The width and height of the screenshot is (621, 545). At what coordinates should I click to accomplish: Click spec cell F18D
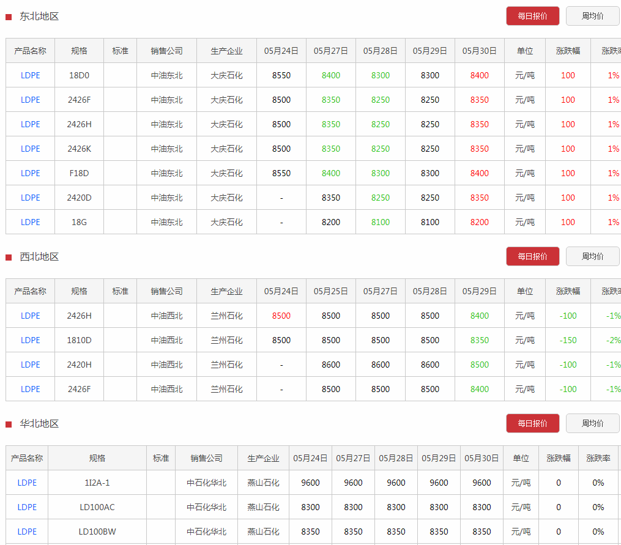point(79,174)
